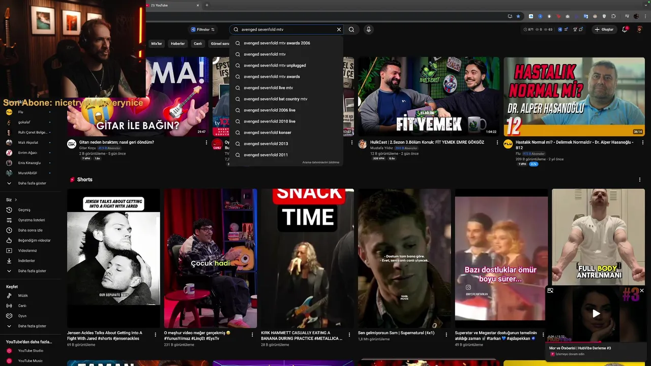Select suggestion avenged sevenfold 2011
This screenshot has width=651, height=366.
click(x=286, y=155)
